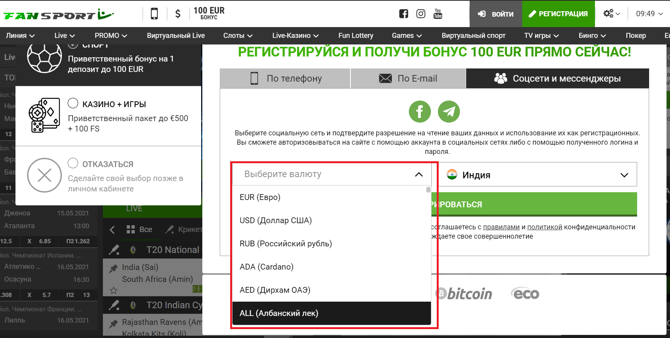The image size is (670, 338).
Task: Open Виртуальный Live menu item
Action: tap(176, 36)
